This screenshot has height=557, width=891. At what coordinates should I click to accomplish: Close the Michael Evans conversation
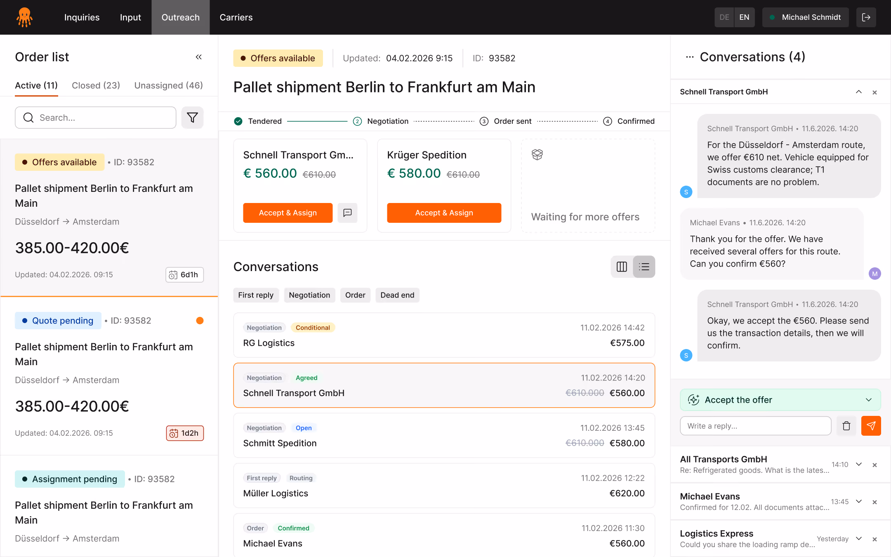[x=874, y=502]
